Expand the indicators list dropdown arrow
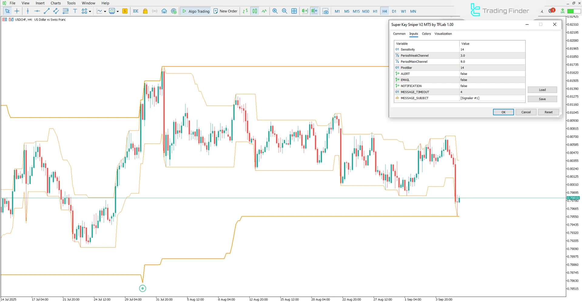 click(105, 12)
